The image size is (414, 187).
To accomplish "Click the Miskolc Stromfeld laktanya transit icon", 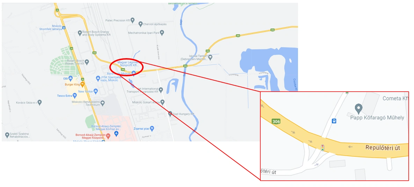I will [64, 28].
